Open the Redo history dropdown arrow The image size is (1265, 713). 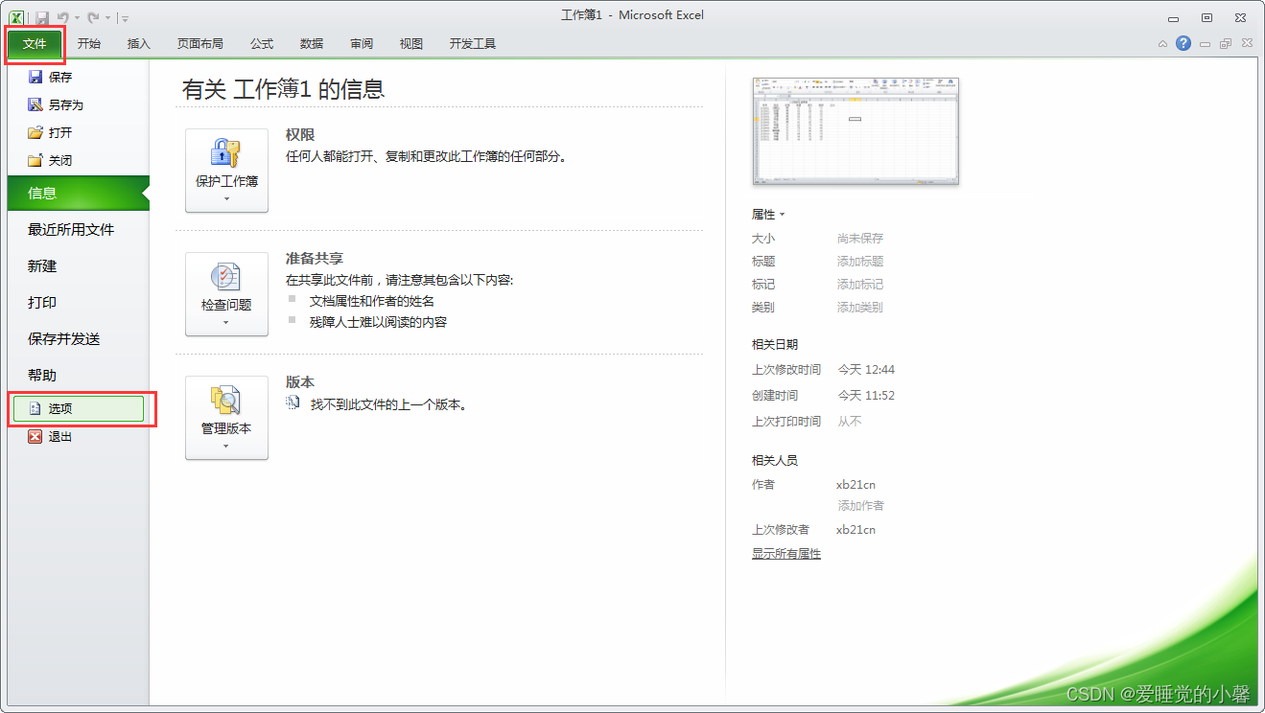click(x=107, y=18)
